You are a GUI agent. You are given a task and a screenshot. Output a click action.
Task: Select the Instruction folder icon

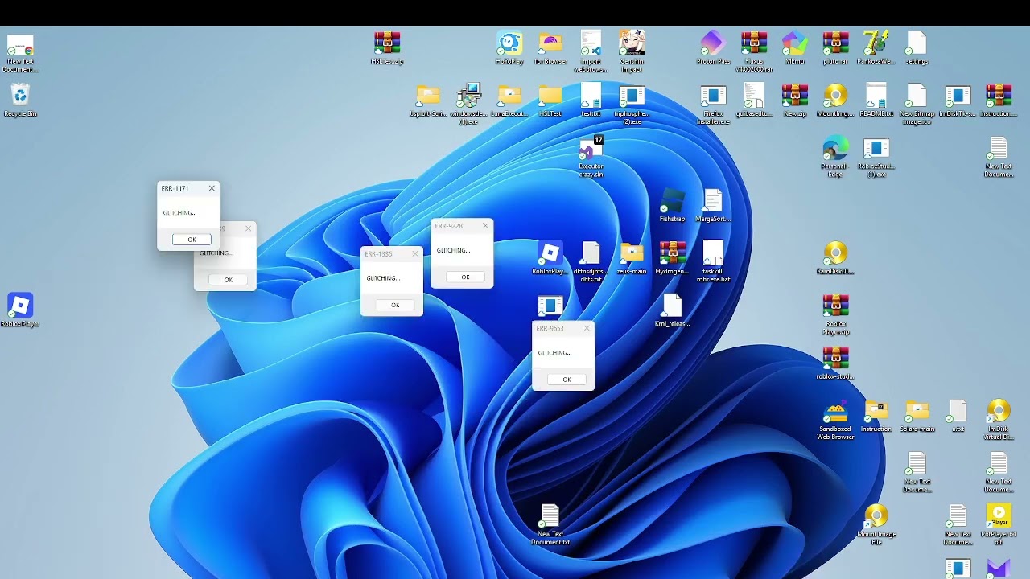click(x=875, y=416)
